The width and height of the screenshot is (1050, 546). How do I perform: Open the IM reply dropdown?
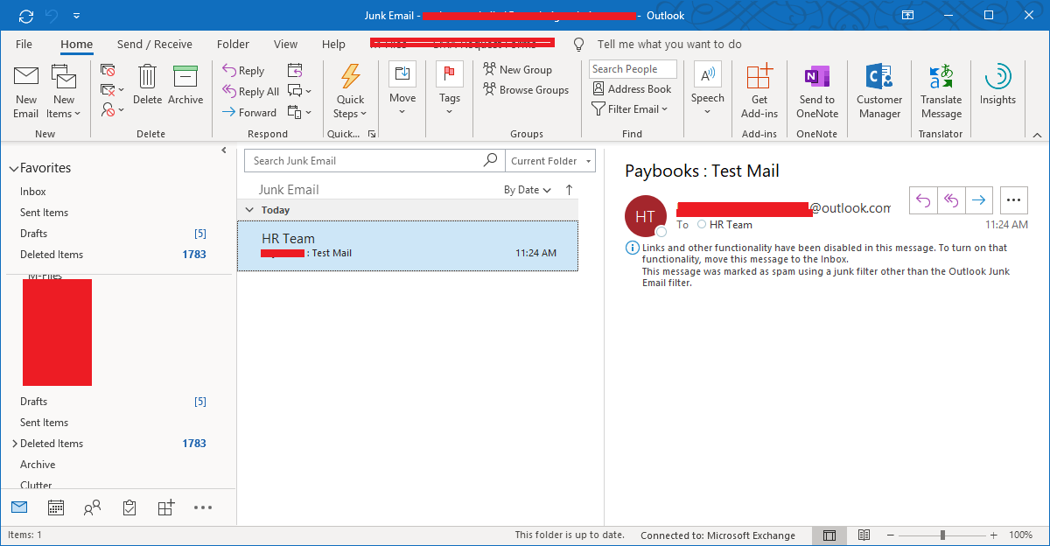298,91
